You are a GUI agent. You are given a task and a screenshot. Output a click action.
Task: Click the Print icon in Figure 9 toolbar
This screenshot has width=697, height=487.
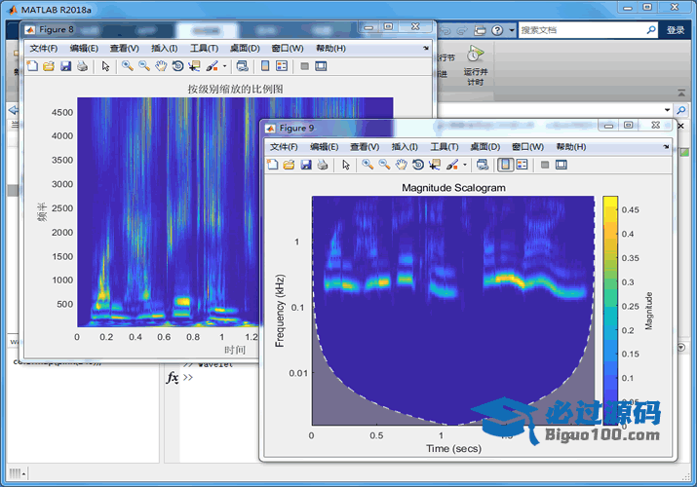click(322, 165)
